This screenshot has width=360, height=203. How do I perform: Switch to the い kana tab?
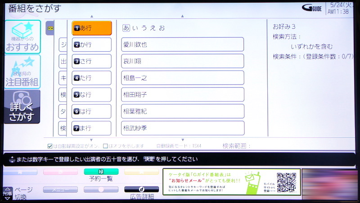point(135,28)
